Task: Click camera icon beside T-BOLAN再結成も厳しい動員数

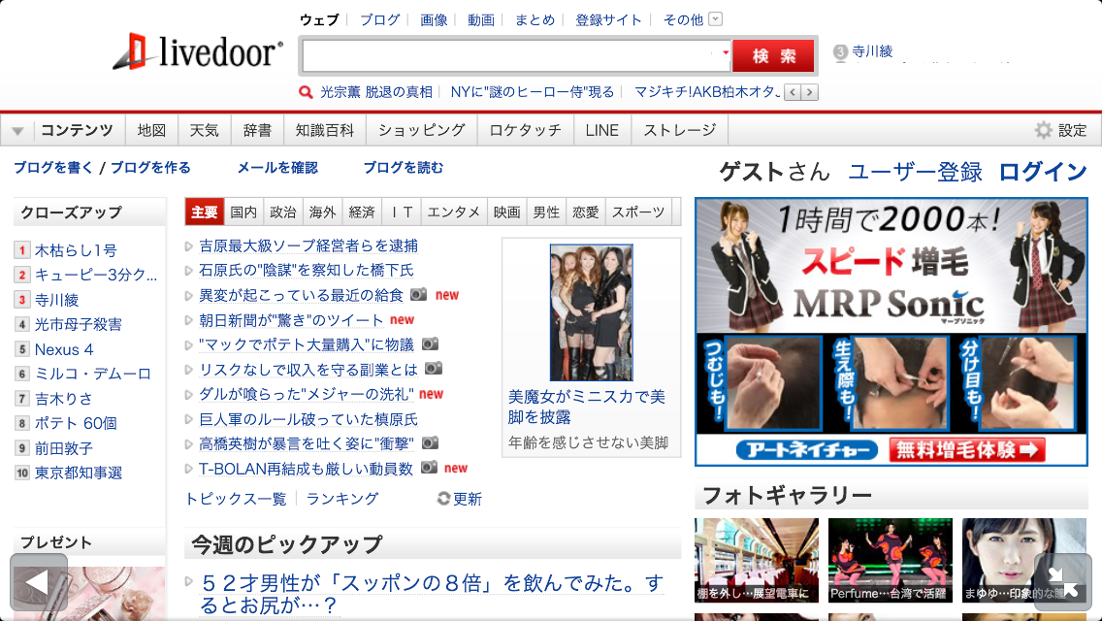Action: (x=429, y=467)
